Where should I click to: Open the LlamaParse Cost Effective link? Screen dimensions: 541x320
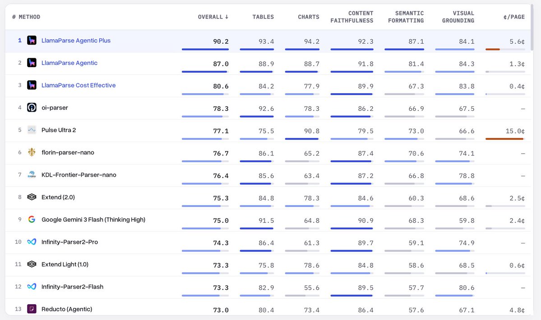click(79, 85)
